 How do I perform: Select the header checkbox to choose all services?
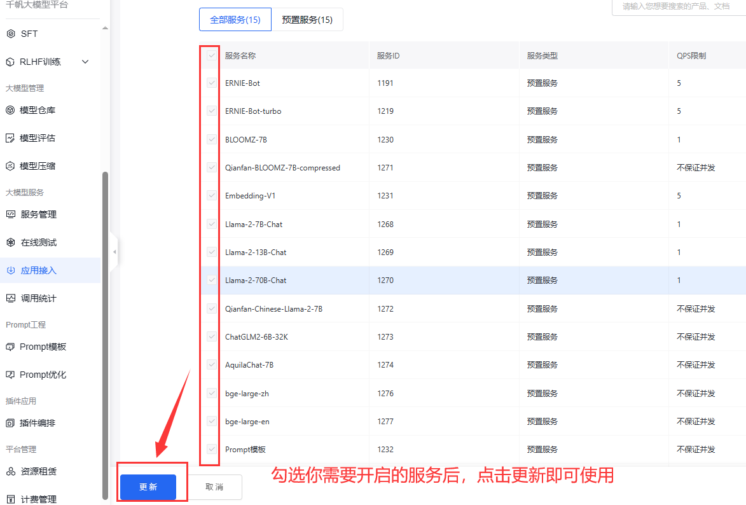(x=210, y=55)
